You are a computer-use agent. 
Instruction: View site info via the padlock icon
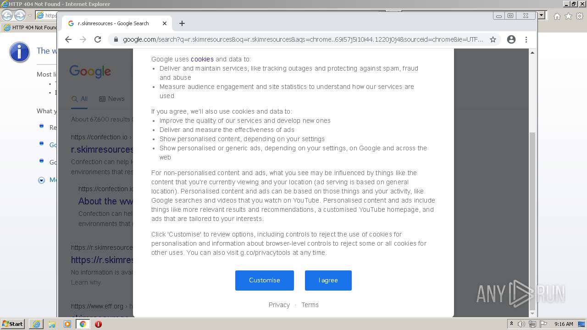(x=116, y=39)
